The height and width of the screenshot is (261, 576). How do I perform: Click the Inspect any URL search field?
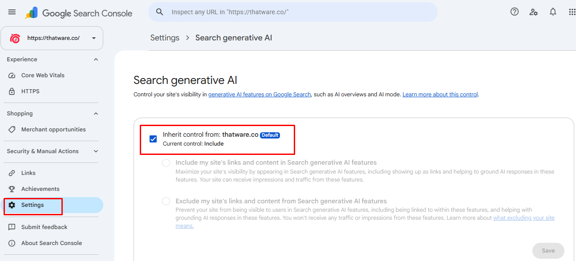pos(293,12)
